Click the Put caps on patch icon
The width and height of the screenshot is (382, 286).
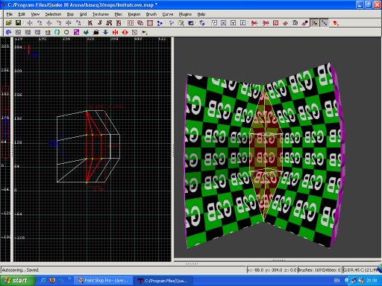click(x=295, y=23)
